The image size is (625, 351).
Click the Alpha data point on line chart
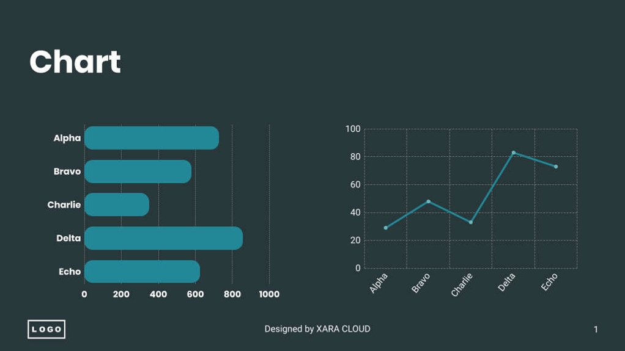[x=385, y=228]
